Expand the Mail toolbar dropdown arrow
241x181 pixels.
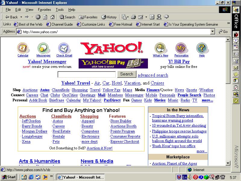tap(128, 17)
